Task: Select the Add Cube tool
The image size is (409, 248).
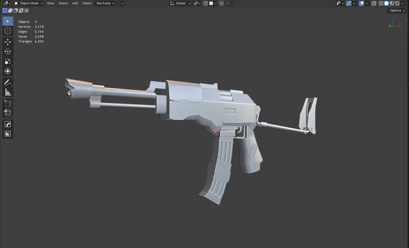Action: (8, 103)
